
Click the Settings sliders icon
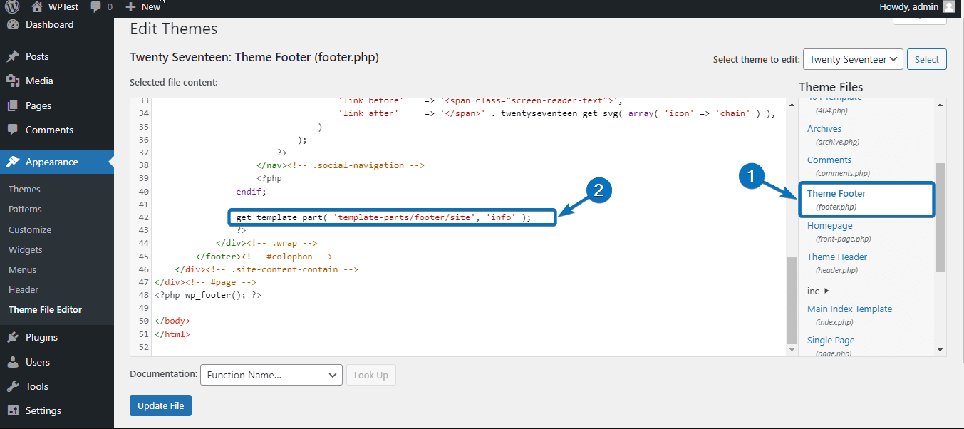point(13,410)
